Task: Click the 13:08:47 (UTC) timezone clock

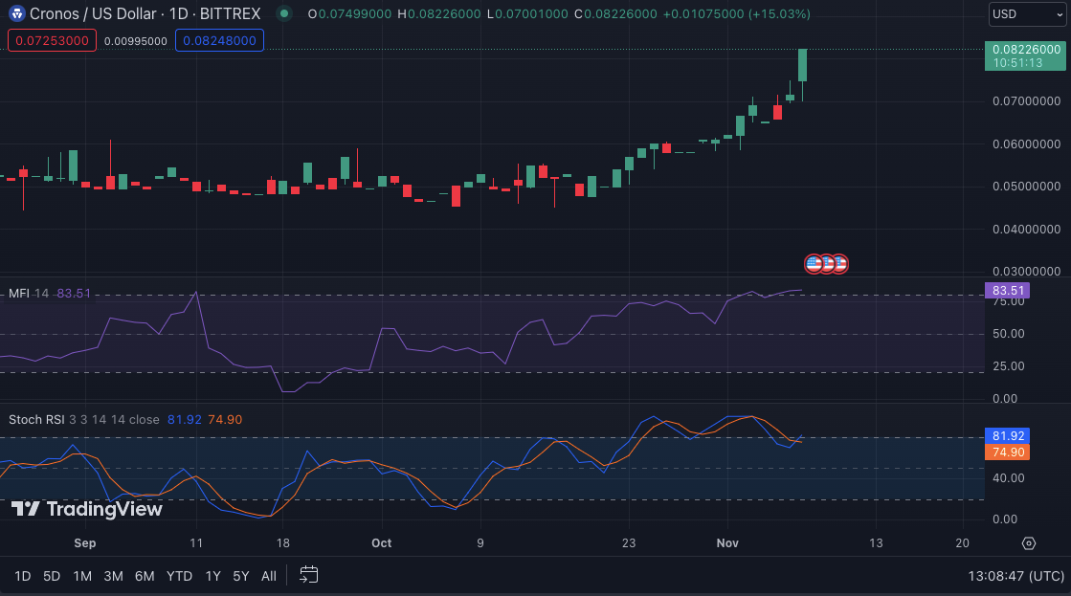Action: [x=1016, y=576]
